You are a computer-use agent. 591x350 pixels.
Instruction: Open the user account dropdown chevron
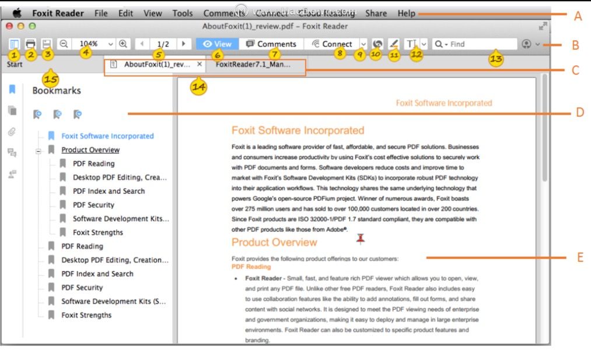point(538,44)
